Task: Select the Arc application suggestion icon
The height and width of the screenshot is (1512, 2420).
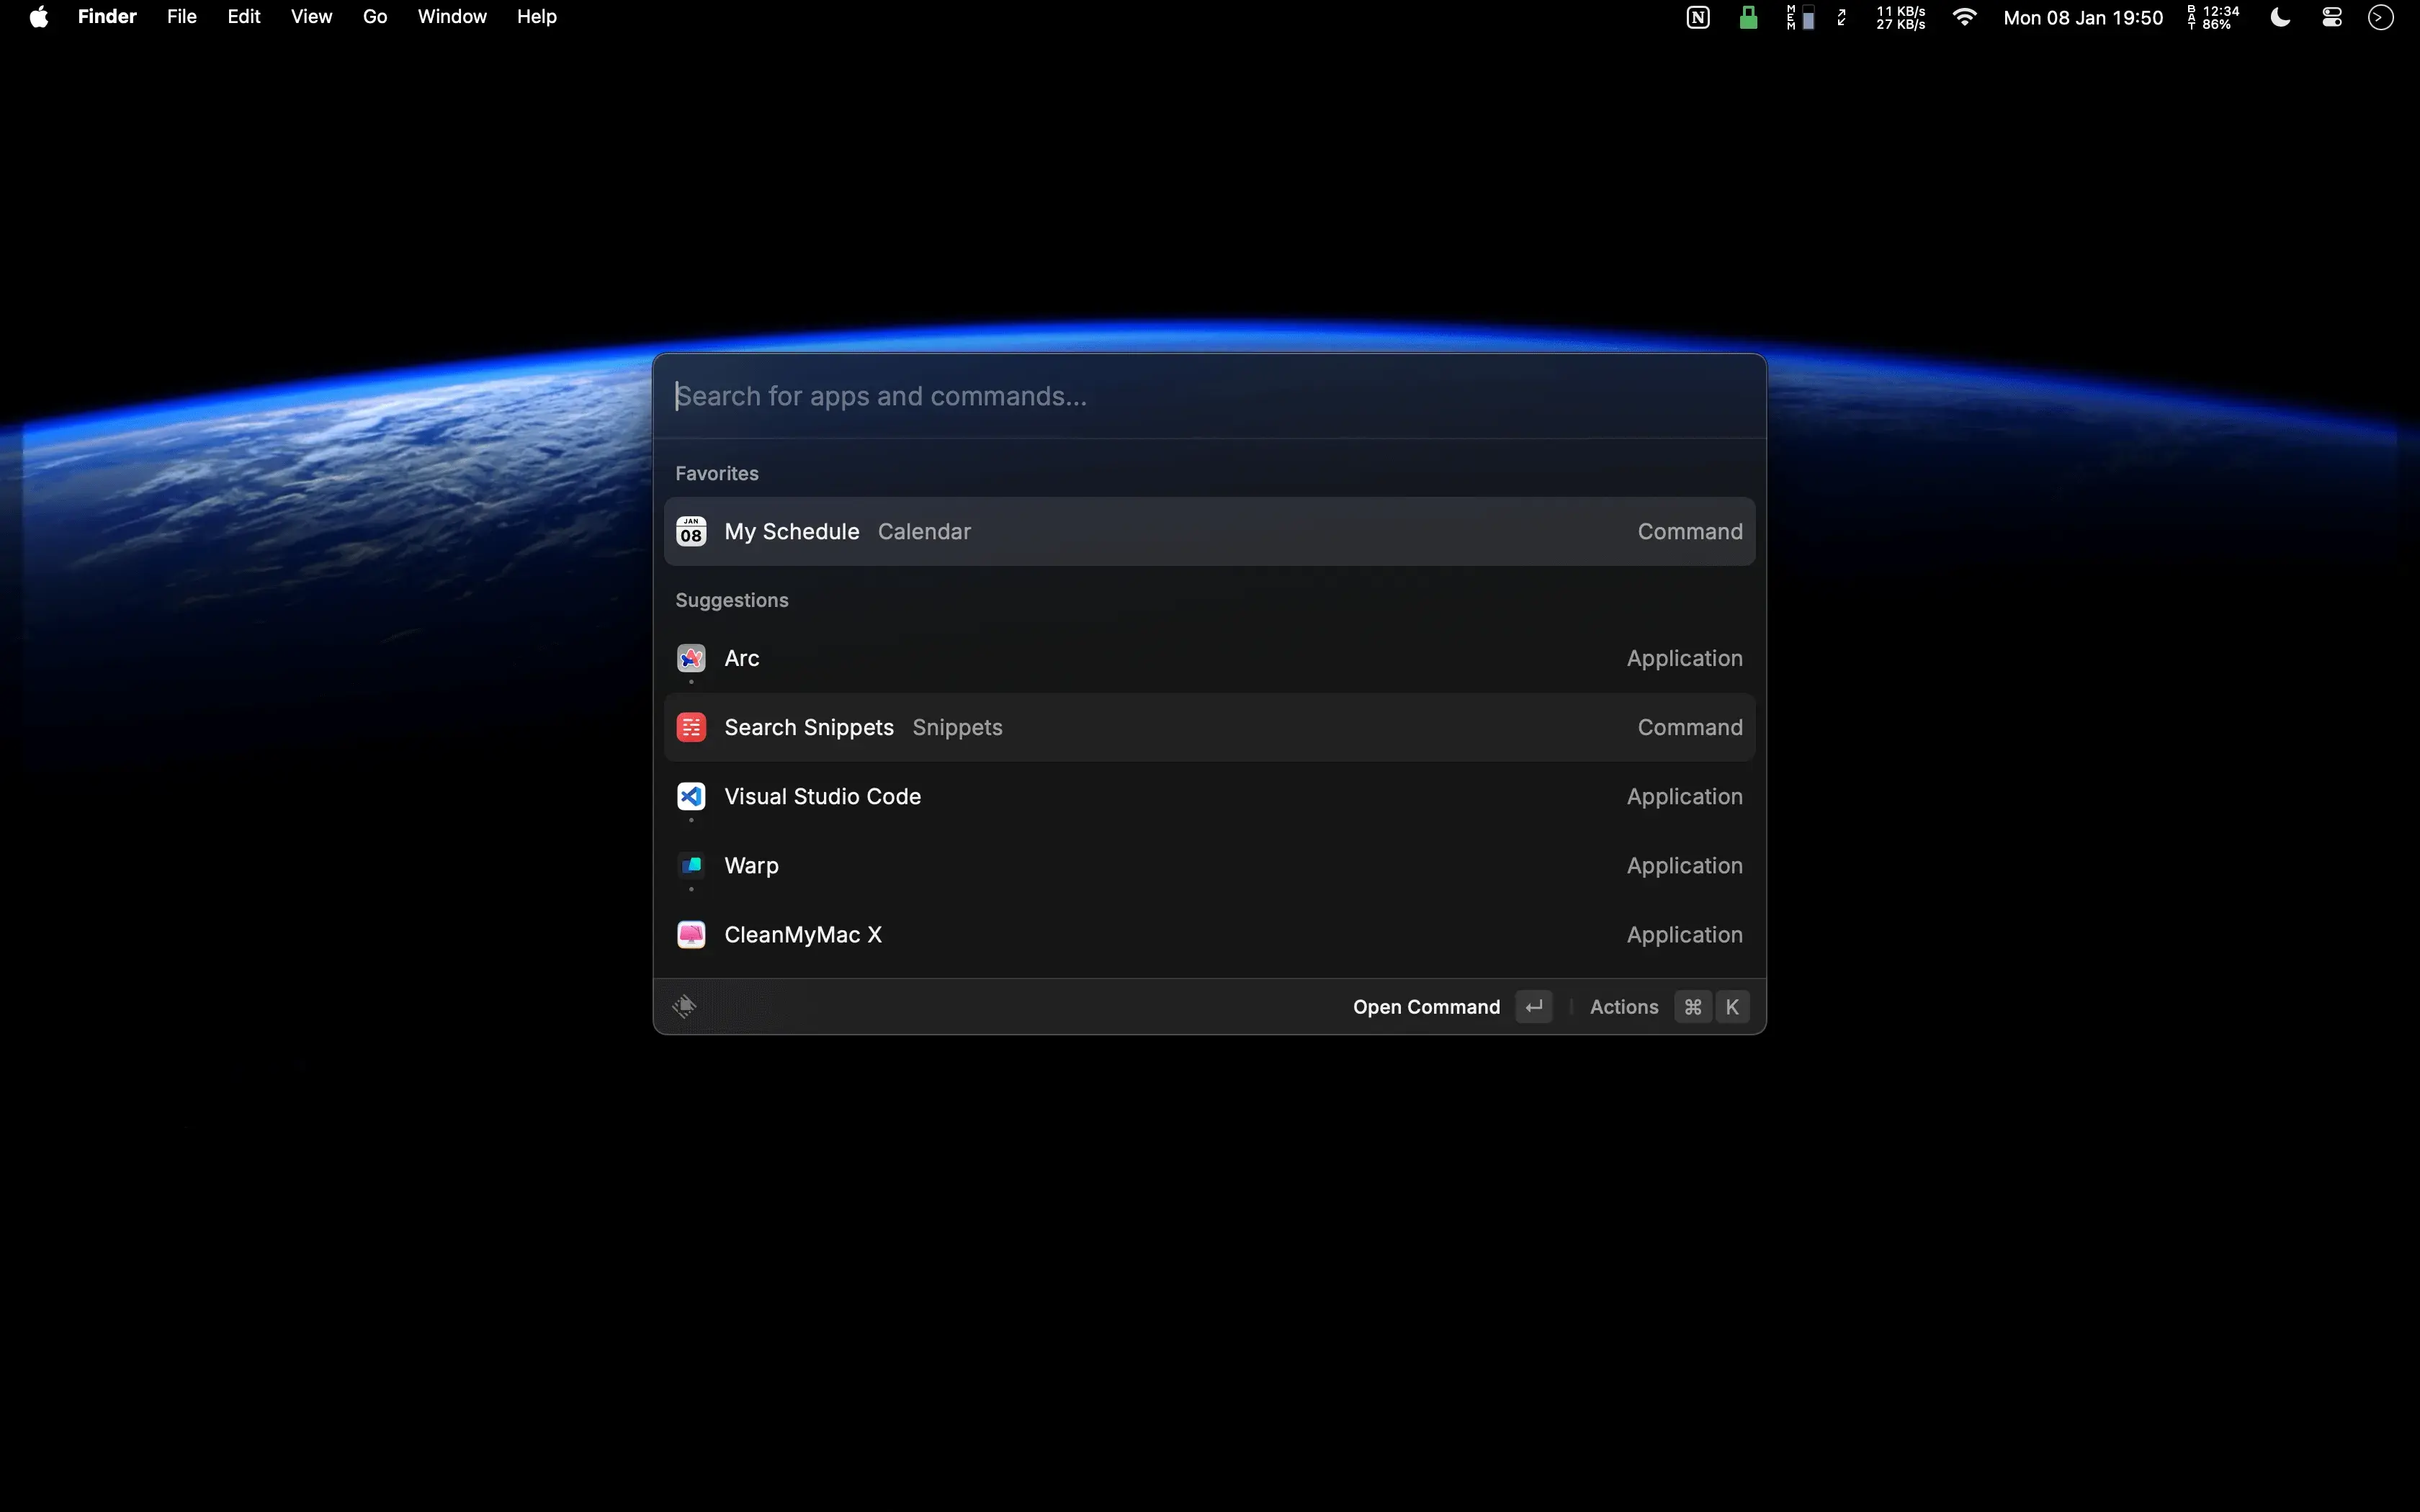Action: pos(691,658)
